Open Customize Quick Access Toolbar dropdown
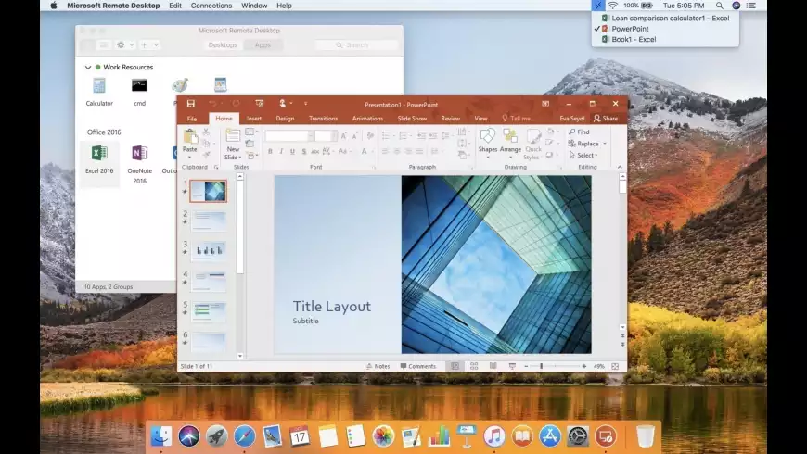The height and width of the screenshot is (454, 807). click(x=306, y=104)
